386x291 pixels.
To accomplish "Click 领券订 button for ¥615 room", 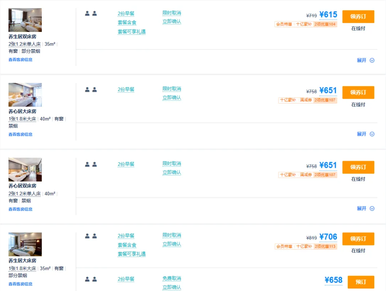I will tap(358, 16).
